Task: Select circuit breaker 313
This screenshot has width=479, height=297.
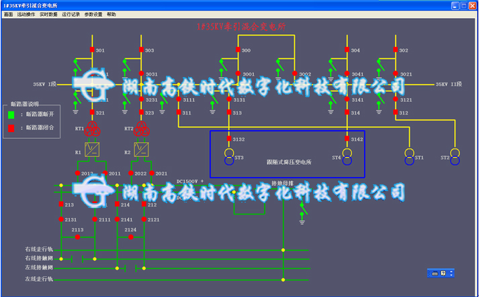Action: pos(229,113)
